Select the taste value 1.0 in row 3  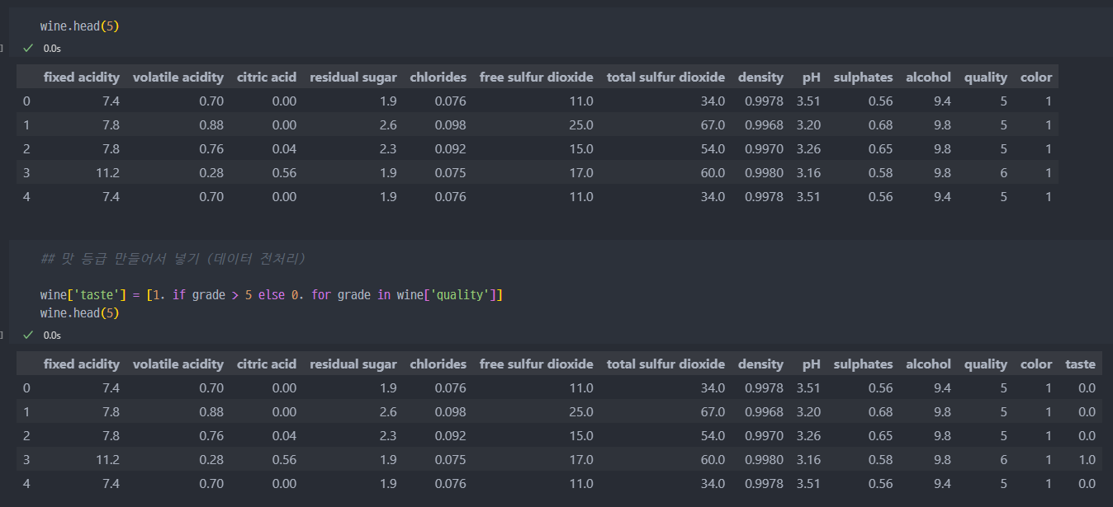(x=1086, y=460)
